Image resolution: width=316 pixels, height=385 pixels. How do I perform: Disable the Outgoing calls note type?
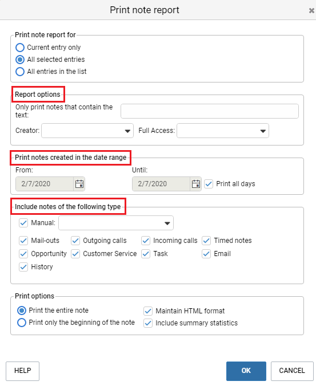pos(75,241)
